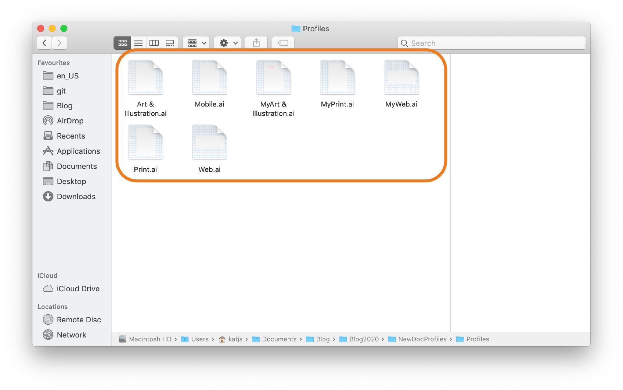Select the MyPrint.ai file icon
Image resolution: width=623 pixels, height=390 pixels.
pyautogui.click(x=338, y=77)
